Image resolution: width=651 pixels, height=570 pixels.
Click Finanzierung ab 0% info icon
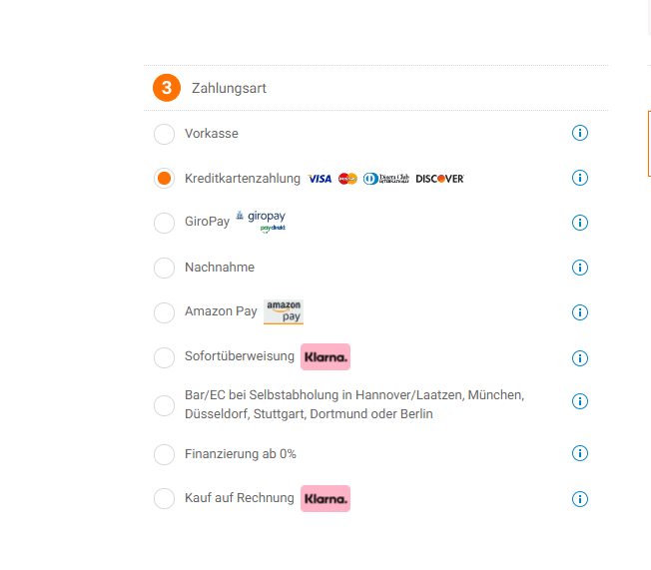pyautogui.click(x=580, y=453)
